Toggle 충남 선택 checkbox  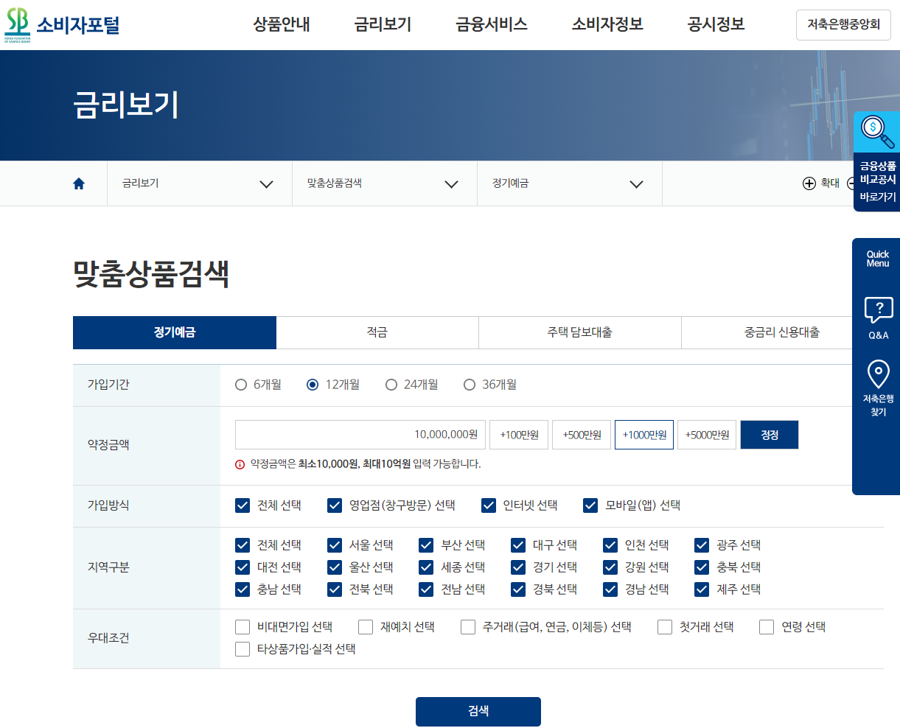(x=243, y=589)
